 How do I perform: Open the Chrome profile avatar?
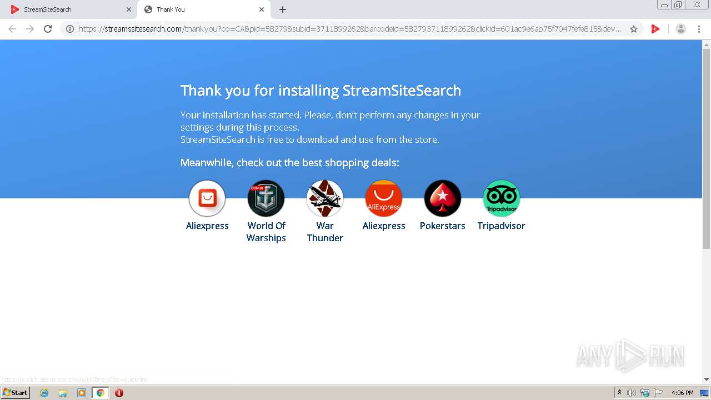tap(681, 29)
